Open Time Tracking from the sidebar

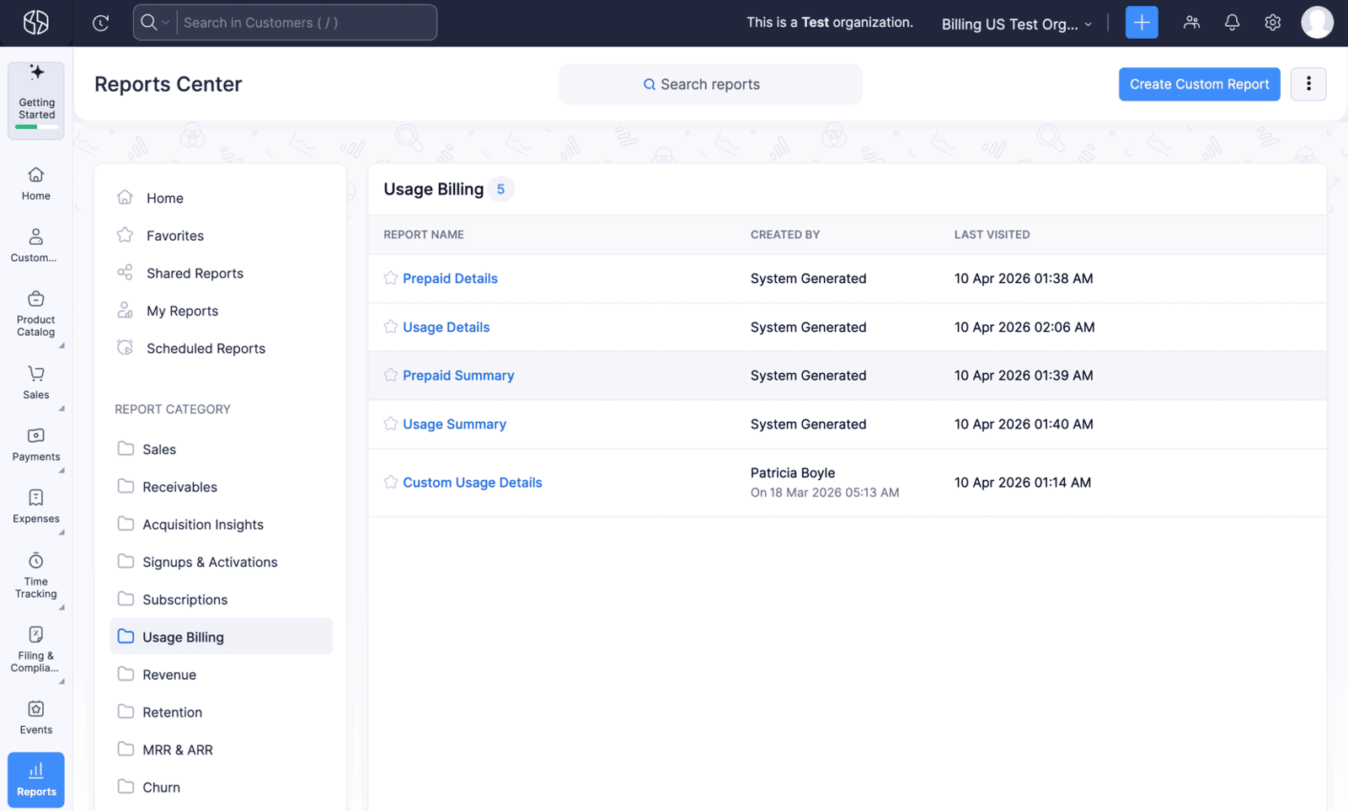[36, 576]
